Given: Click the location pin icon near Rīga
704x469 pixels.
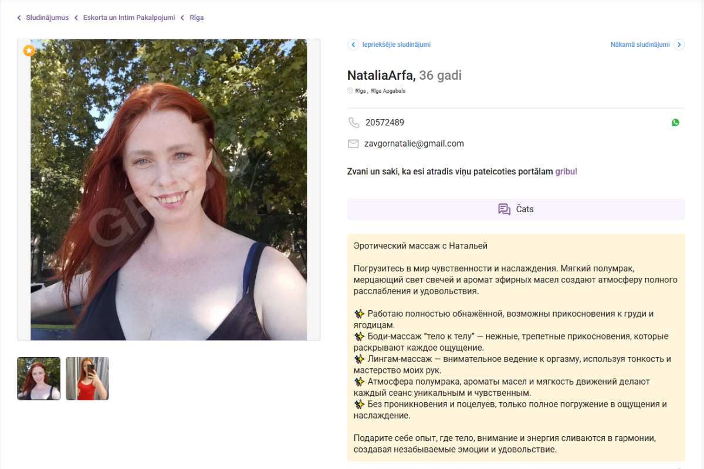Looking at the screenshot, I should pyautogui.click(x=350, y=91).
